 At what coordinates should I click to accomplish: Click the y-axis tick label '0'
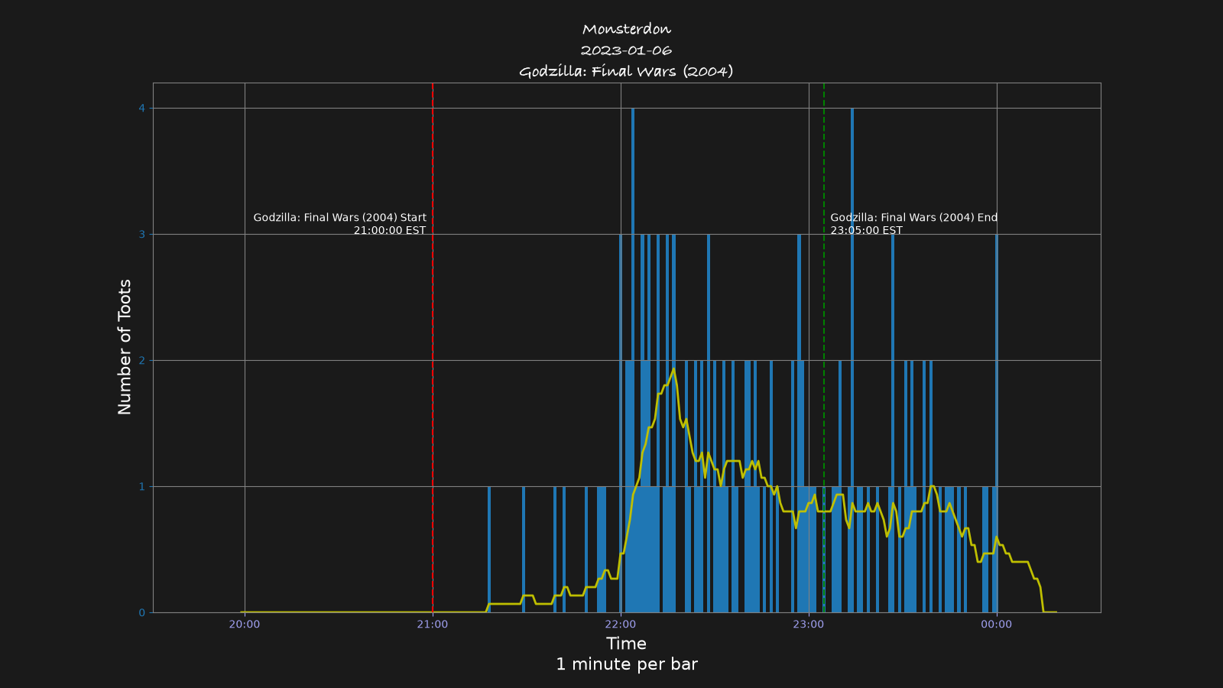pos(141,613)
